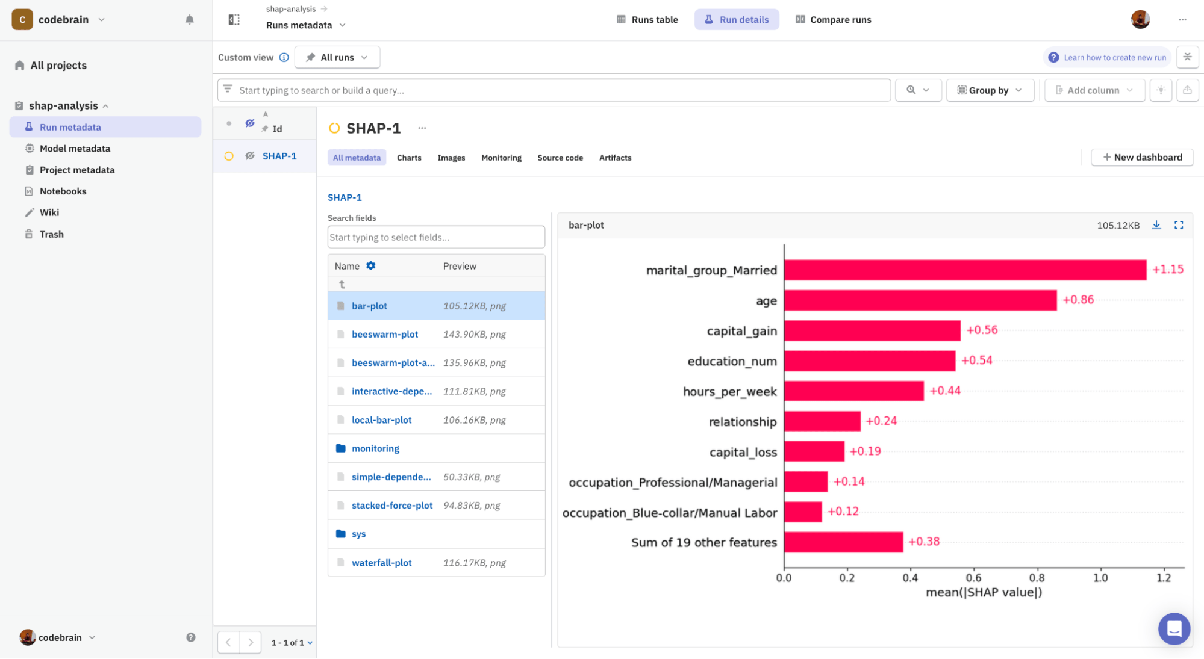Toggle visibility of the SHAP-1 run
Image resolution: width=1204 pixels, height=659 pixels.
[249, 155]
